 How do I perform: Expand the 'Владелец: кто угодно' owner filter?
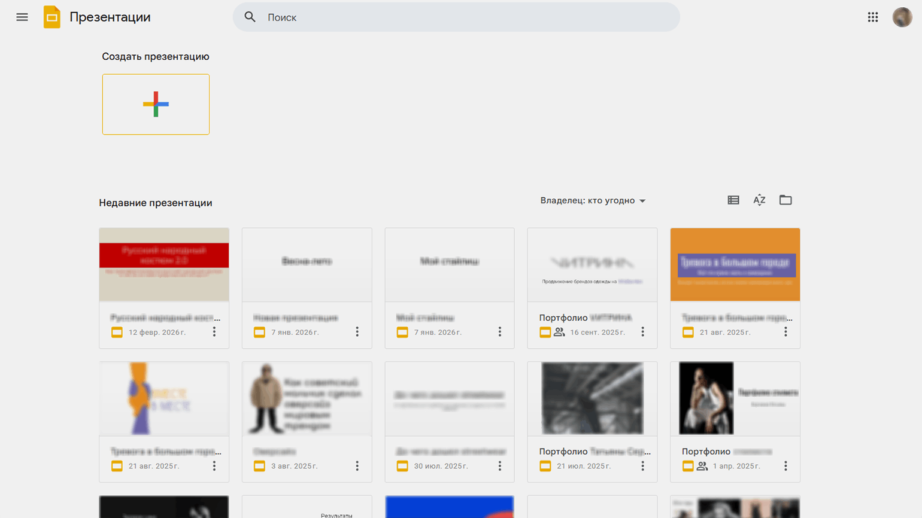tap(593, 201)
